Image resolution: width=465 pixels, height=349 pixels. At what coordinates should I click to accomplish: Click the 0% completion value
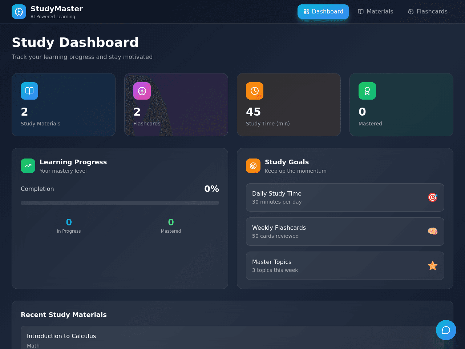click(x=211, y=189)
